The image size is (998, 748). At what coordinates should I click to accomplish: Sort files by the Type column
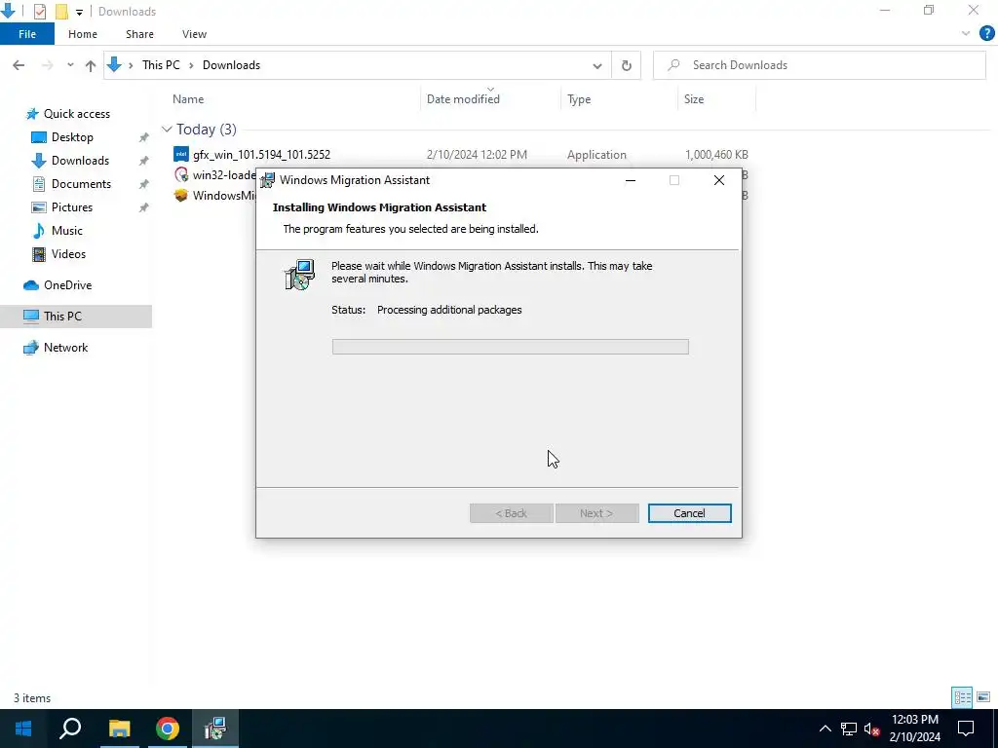point(579,99)
